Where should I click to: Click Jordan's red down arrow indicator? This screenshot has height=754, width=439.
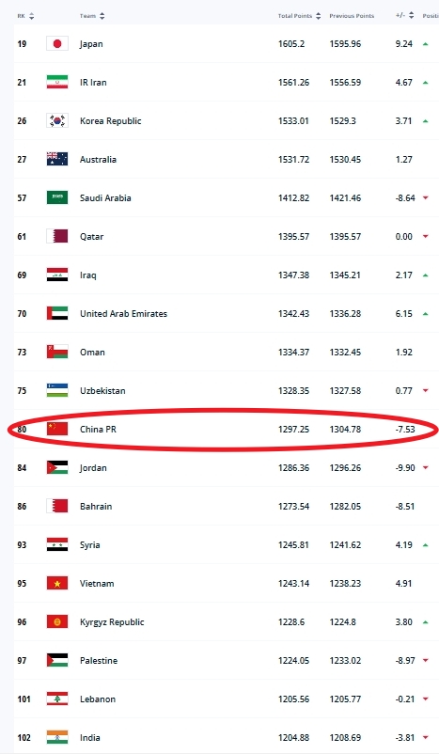426,468
